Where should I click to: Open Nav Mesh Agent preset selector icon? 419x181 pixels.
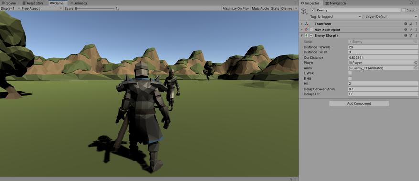point(411,30)
